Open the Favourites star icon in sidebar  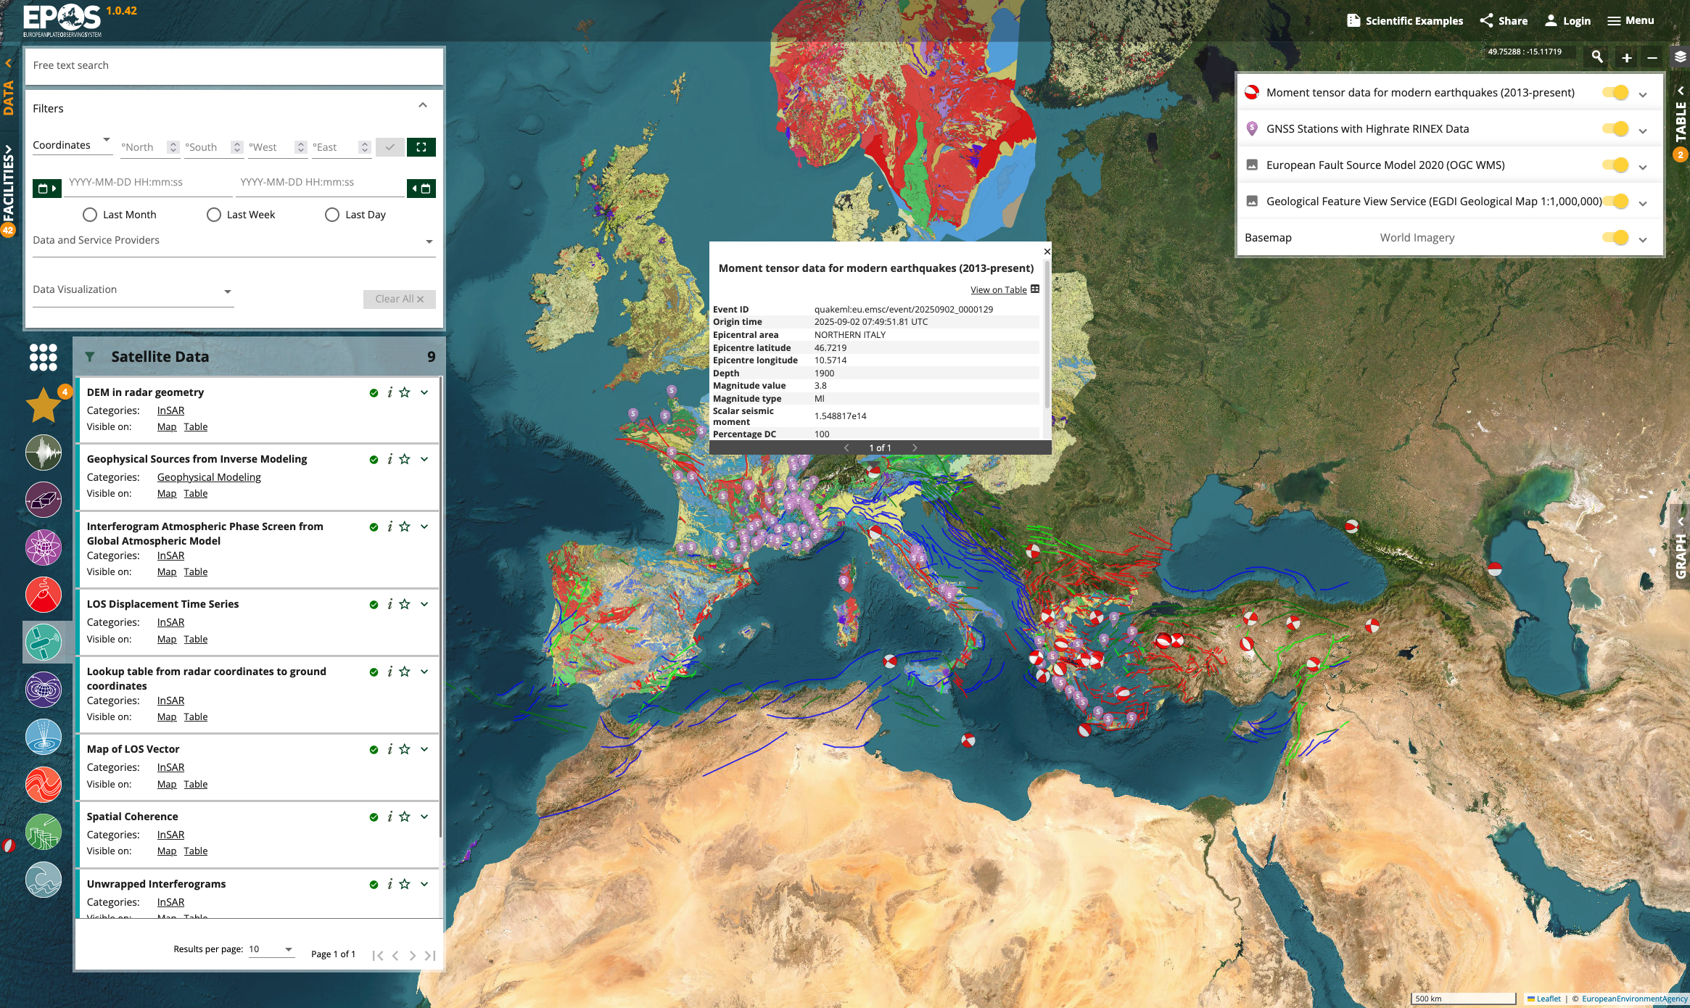(x=44, y=405)
